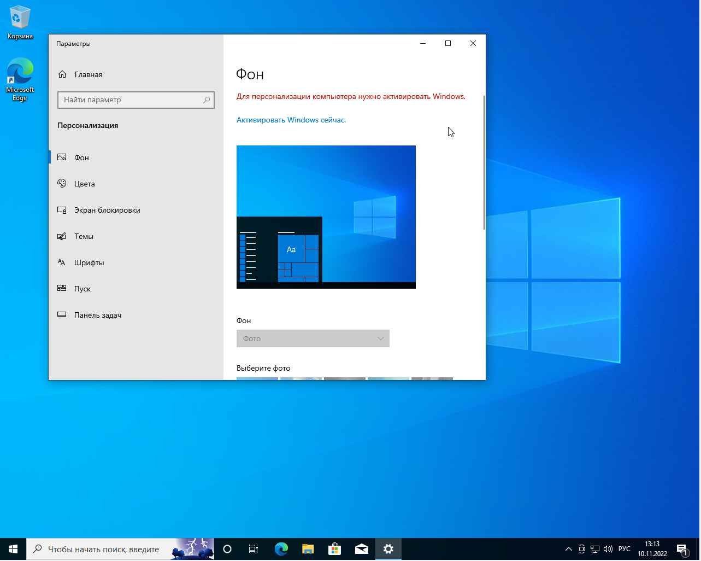This screenshot has height=561, width=701.
Task: Open Пуск settings page
Action: point(136,289)
